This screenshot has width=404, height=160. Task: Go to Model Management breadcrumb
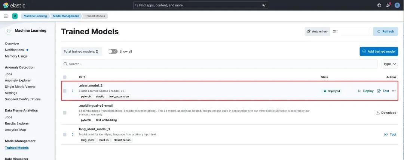(x=66, y=16)
